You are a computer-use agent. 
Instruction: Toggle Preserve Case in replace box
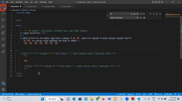coord(137,18)
